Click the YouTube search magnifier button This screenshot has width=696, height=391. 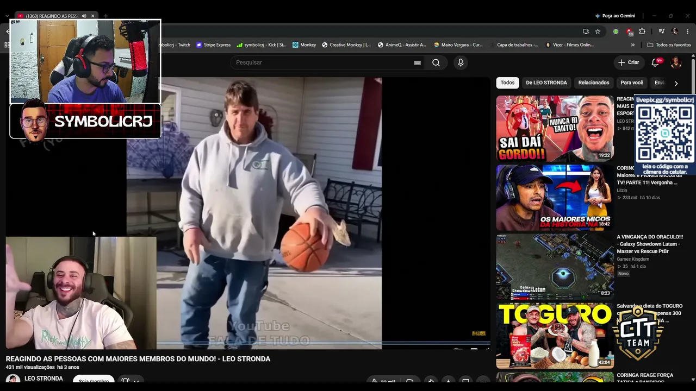(x=436, y=62)
